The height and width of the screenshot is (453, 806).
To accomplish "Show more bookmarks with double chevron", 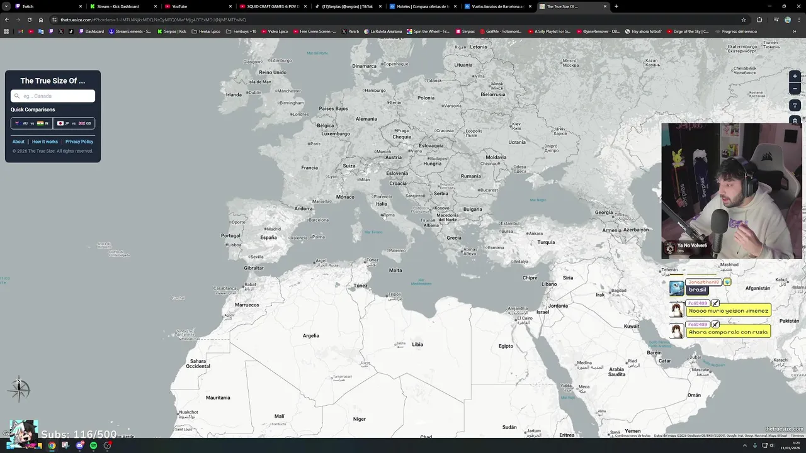I will click(795, 31).
